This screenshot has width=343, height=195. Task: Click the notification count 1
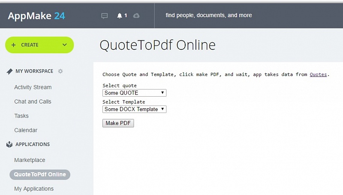[126, 15]
